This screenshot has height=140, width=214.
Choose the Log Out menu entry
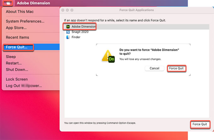(24, 86)
